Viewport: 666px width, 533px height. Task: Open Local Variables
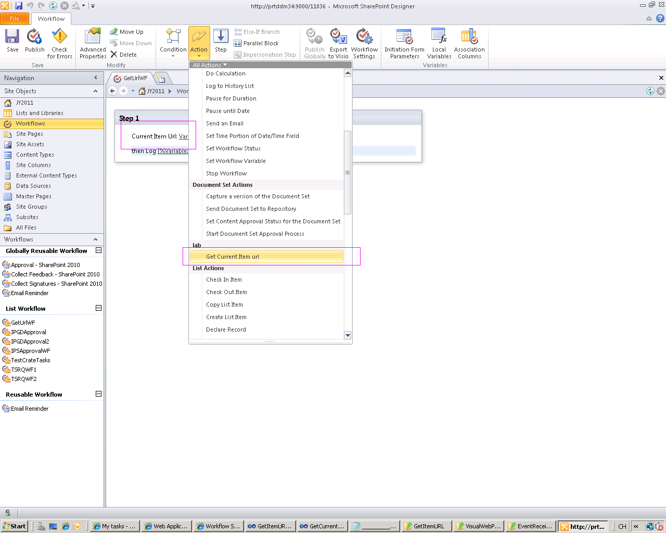pos(439,43)
